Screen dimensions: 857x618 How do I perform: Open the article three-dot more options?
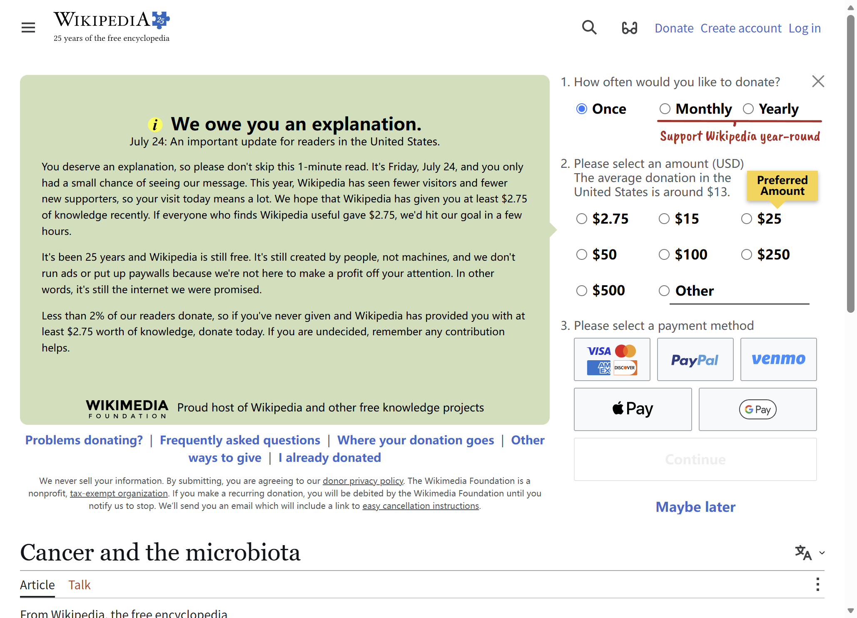[818, 584]
